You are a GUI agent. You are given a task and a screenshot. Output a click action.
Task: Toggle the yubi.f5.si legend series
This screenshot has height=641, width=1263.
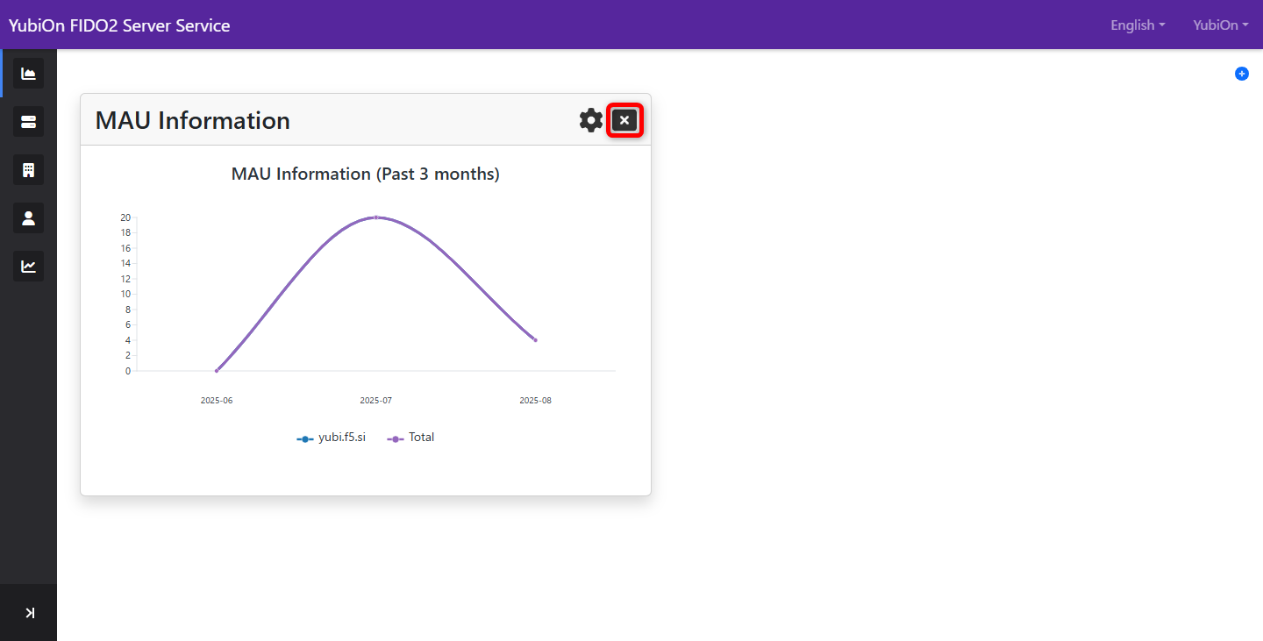(x=332, y=438)
